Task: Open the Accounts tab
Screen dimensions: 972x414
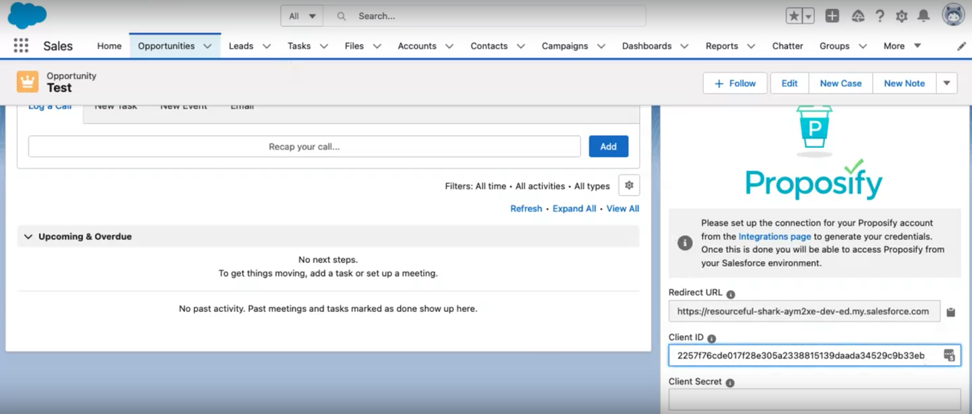Action: [417, 46]
